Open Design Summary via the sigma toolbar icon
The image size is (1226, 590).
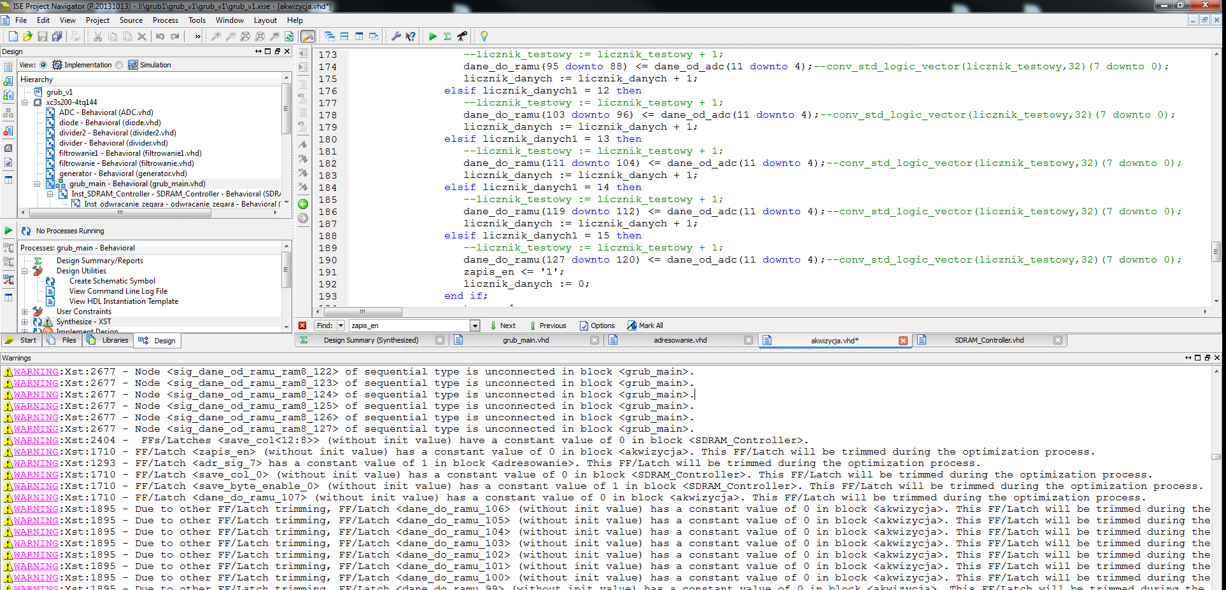(447, 36)
